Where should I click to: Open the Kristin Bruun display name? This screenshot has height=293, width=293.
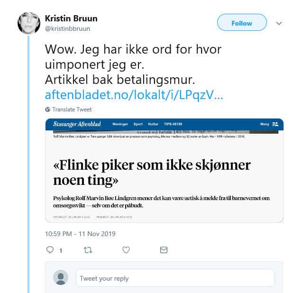coord(71,18)
